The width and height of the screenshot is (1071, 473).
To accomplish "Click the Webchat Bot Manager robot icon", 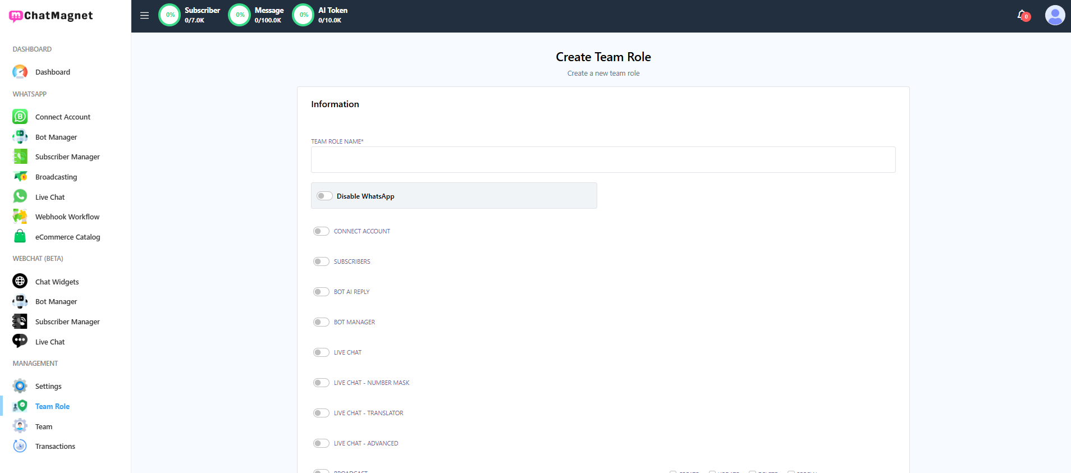I will click(x=20, y=301).
